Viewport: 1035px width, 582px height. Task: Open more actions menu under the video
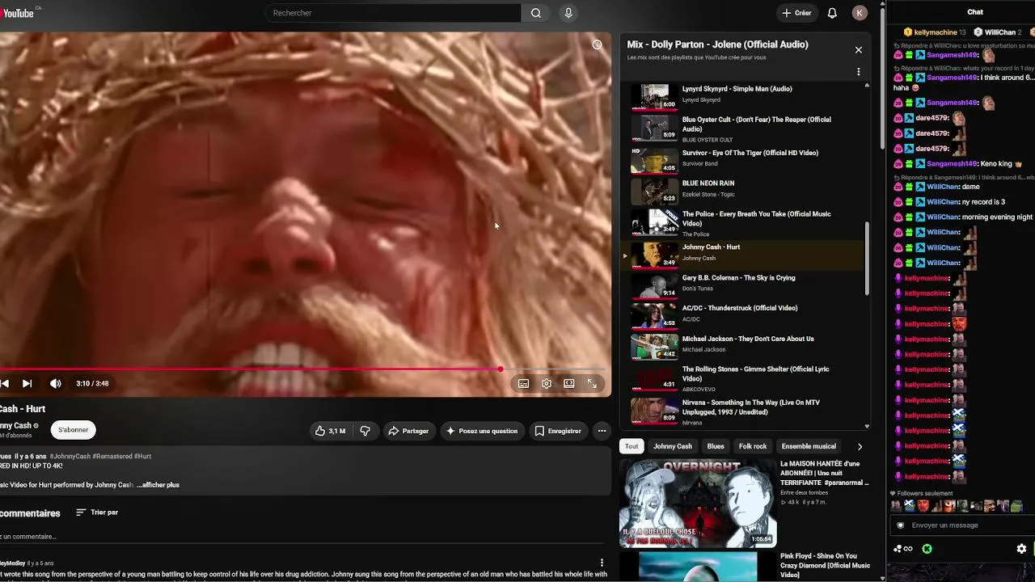[602, 431]
